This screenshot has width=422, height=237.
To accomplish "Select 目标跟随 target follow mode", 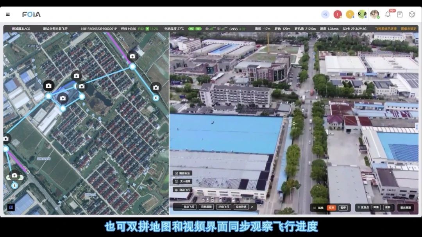I will (x=206, y=207).
